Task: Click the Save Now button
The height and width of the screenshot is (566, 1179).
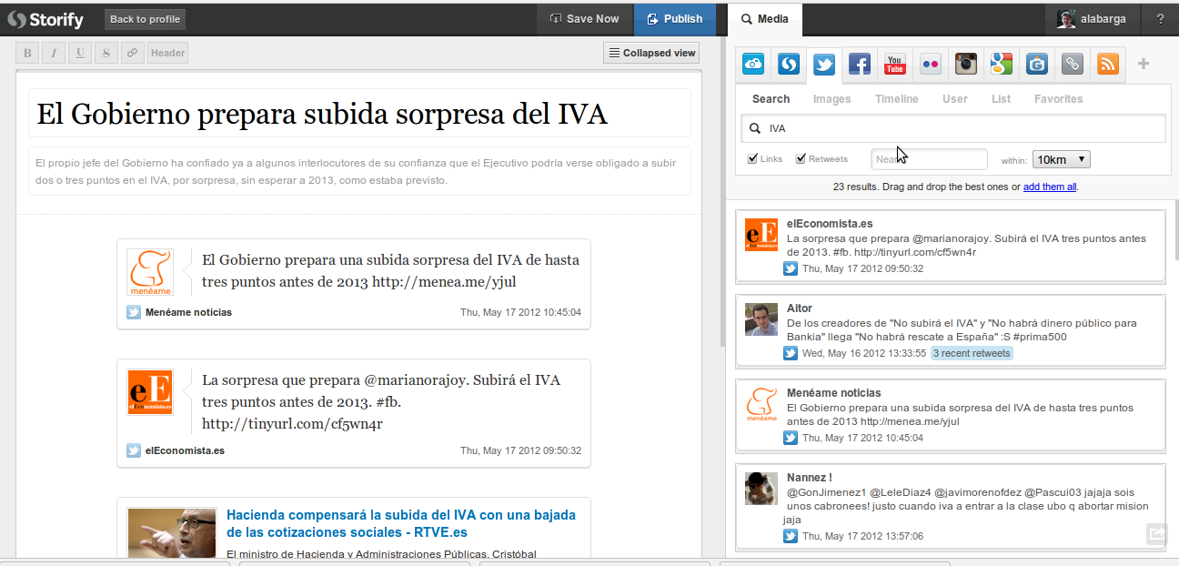Action: click(584, 18)
